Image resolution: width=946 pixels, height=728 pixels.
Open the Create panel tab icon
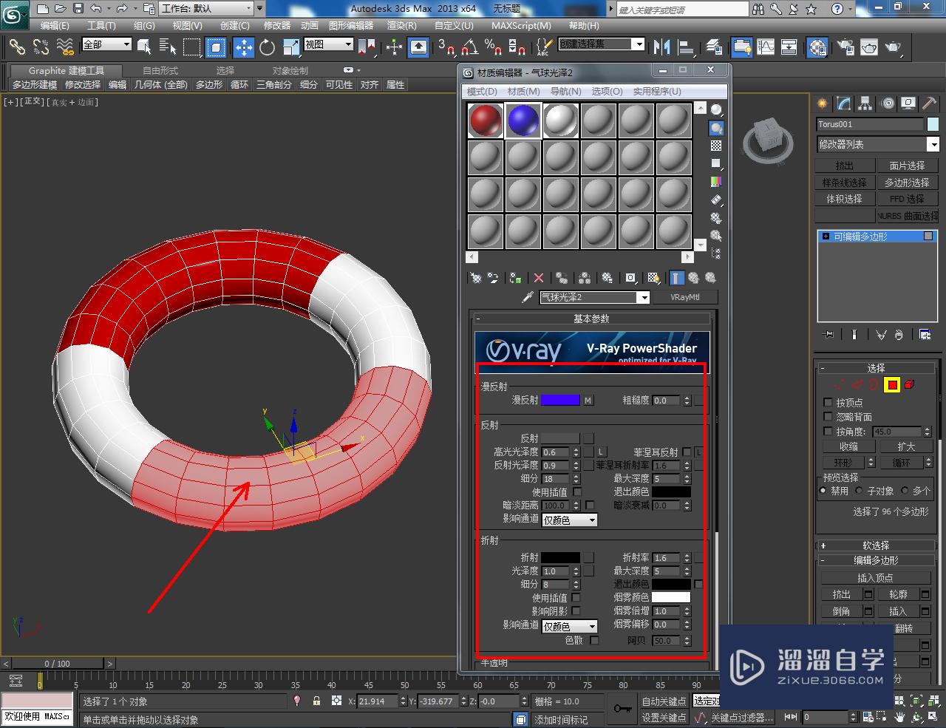[823, 103]
